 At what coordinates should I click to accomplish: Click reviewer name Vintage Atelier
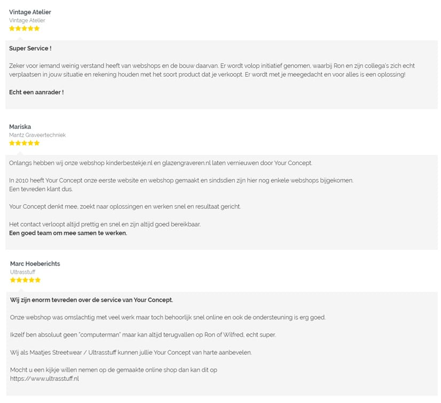coord(30,12)
